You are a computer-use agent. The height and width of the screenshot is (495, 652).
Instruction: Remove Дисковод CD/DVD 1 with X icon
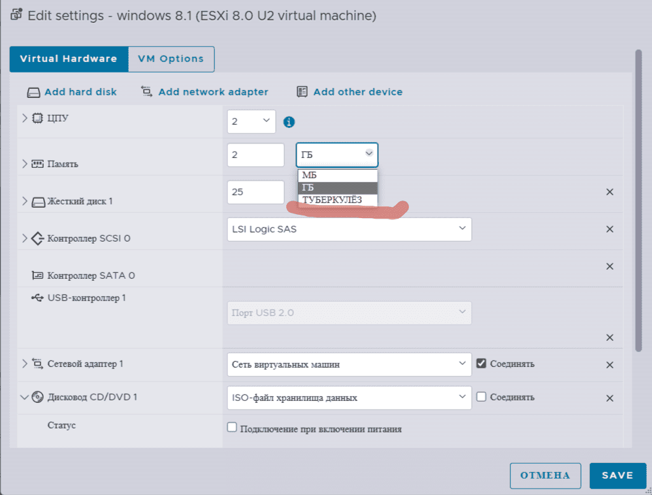610,398
